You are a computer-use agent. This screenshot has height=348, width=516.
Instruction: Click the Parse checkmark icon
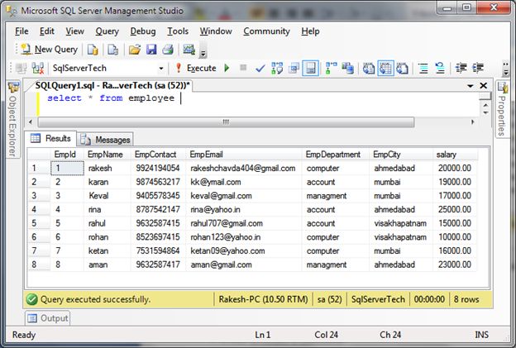pos(260,68)
